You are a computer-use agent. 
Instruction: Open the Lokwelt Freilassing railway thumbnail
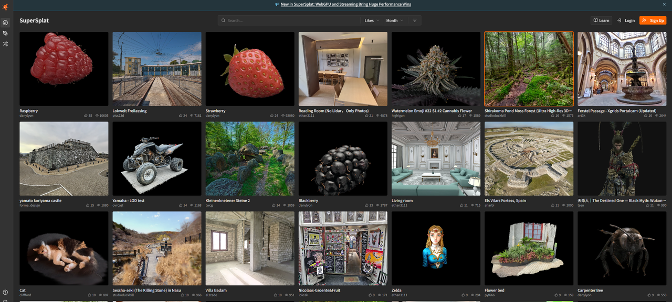[157, 69]
